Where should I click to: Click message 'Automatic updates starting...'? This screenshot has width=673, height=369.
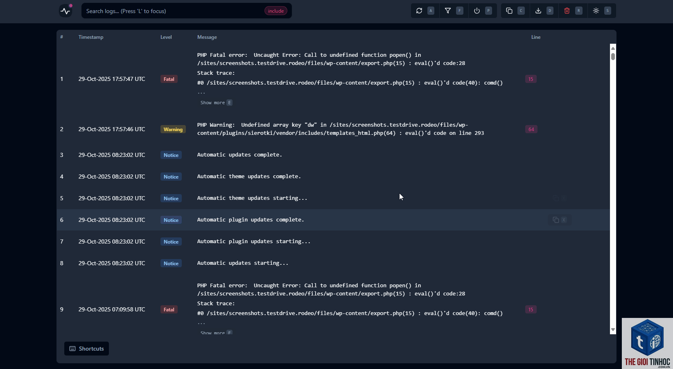point(243,263)
